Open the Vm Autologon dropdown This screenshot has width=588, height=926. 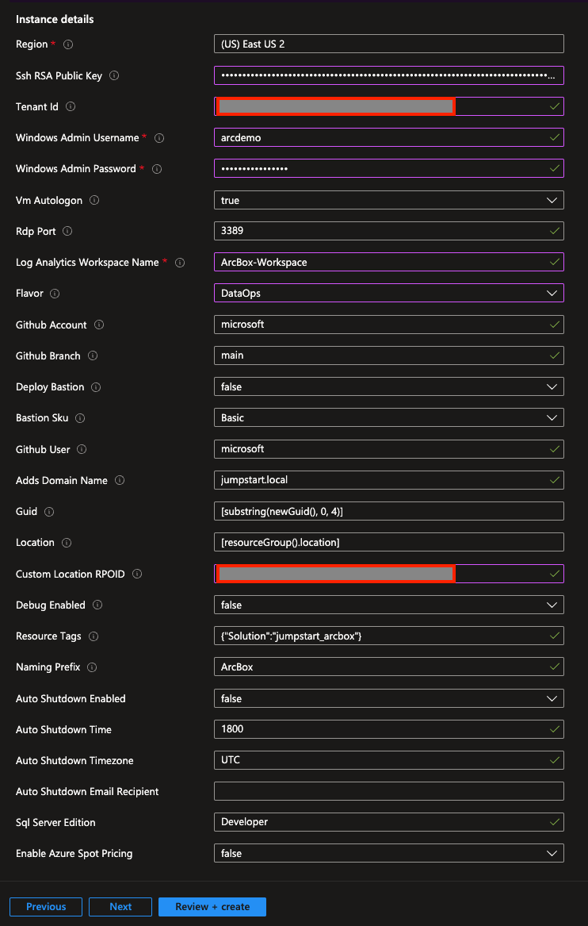(x=388, y=200)
